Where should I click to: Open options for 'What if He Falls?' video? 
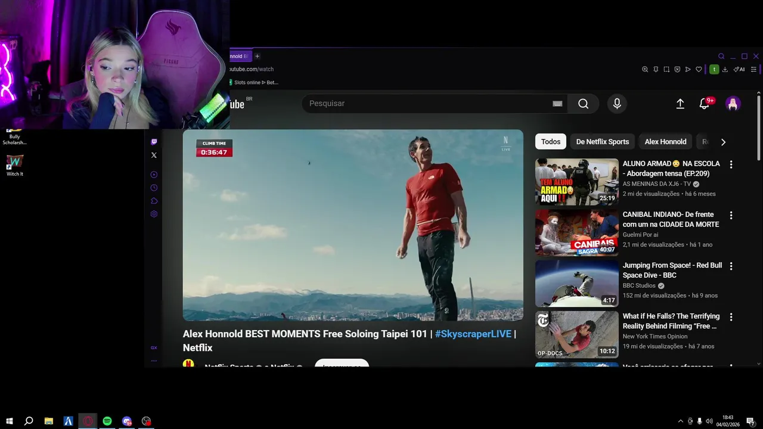pyautogui.click(x=731, y=317)
